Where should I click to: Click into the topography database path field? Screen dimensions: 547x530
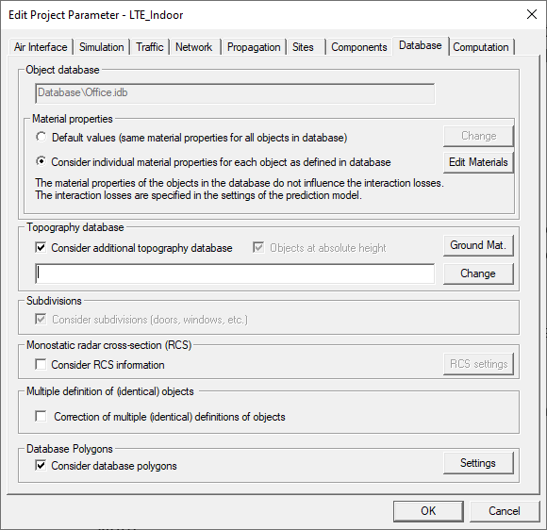click(x=235, y=273)
